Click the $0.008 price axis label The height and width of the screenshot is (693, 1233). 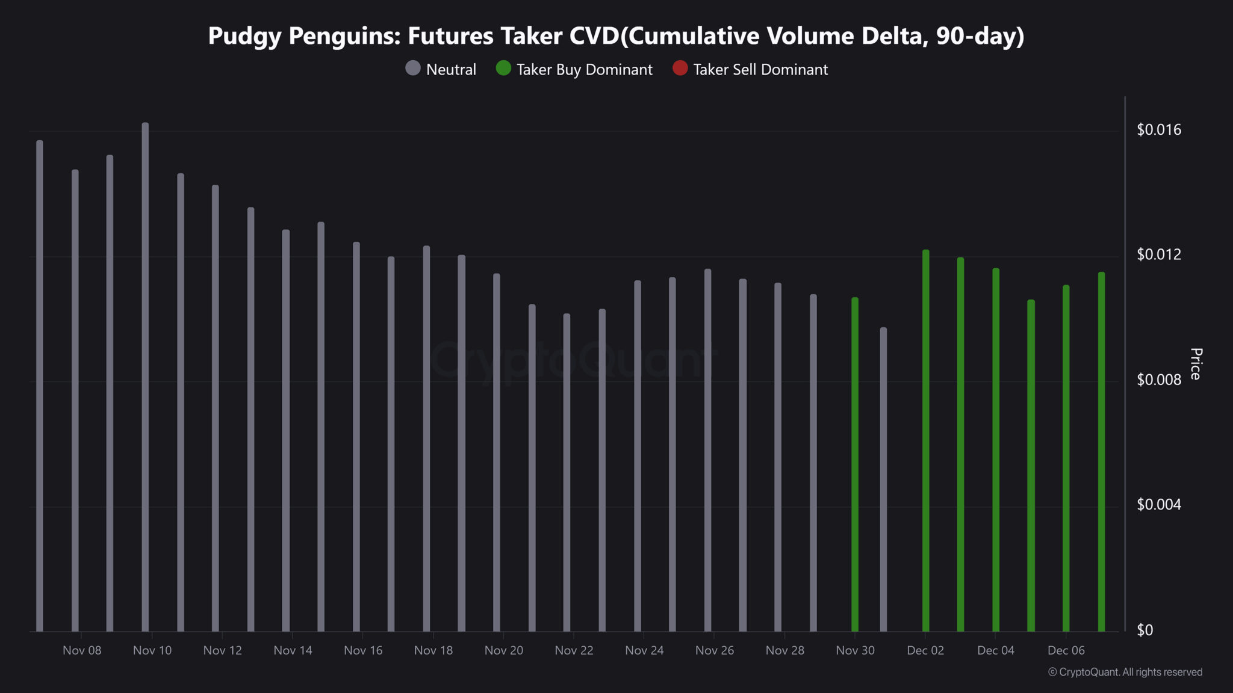coord(1158,380)
